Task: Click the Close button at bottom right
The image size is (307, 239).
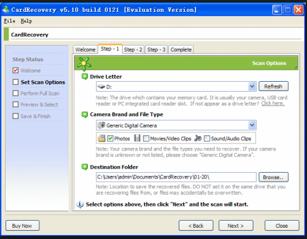Action: point(282,226)
